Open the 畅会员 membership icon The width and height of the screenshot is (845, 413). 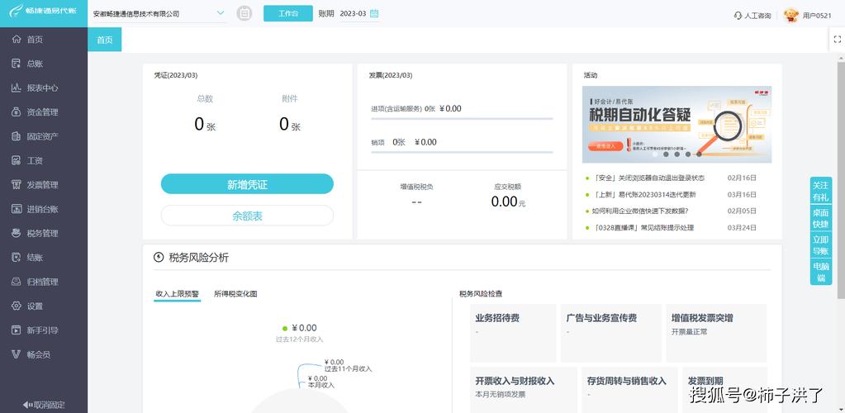(x=17, y=355)
